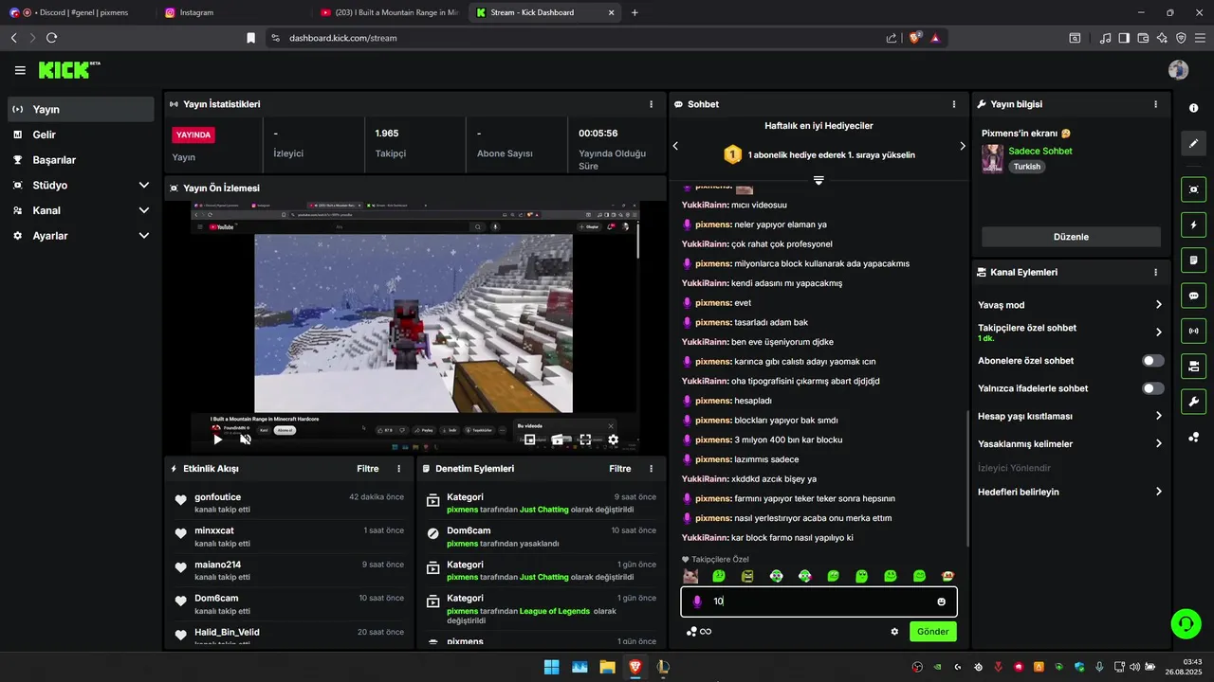Click the Sadece Sohbet category link
This screenshot has width=1214, height=682.
pos(1040,151)
